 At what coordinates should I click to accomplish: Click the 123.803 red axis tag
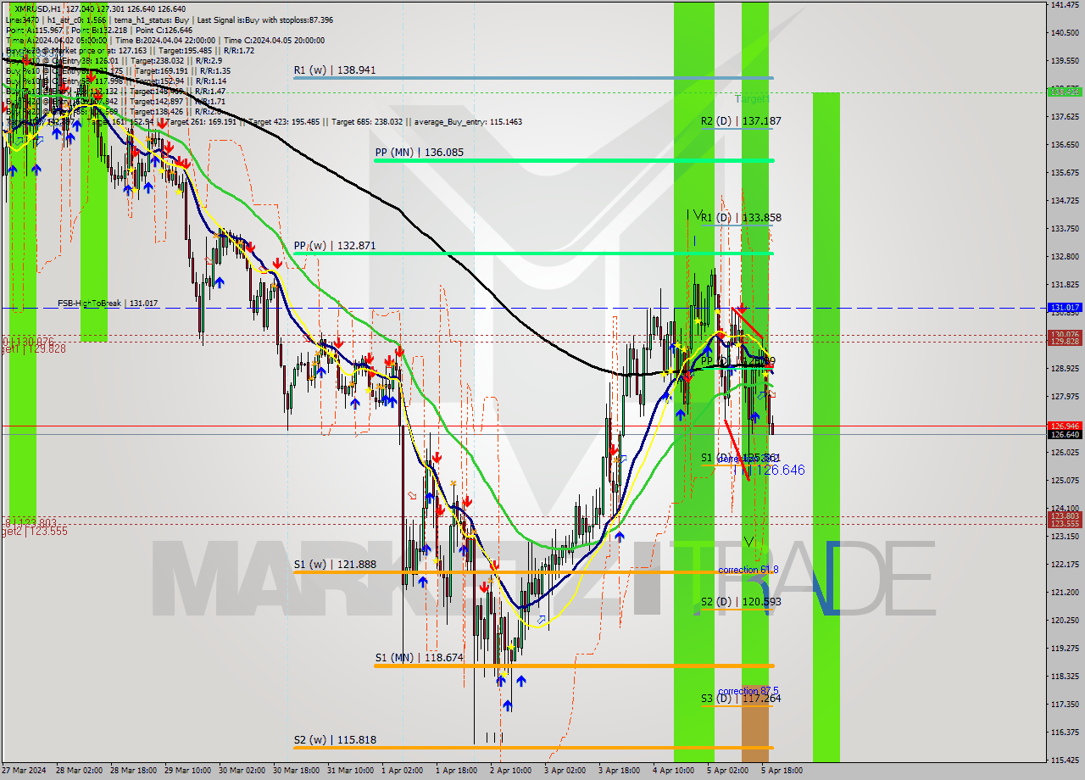click(1065, 515)
